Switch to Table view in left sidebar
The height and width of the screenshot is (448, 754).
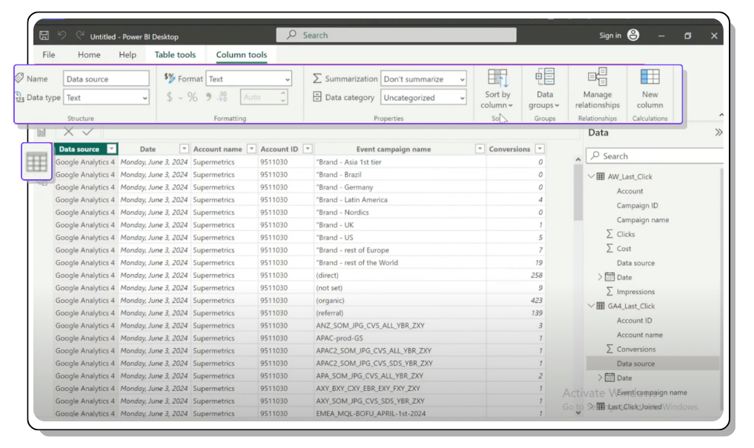[x=36, y=161]
